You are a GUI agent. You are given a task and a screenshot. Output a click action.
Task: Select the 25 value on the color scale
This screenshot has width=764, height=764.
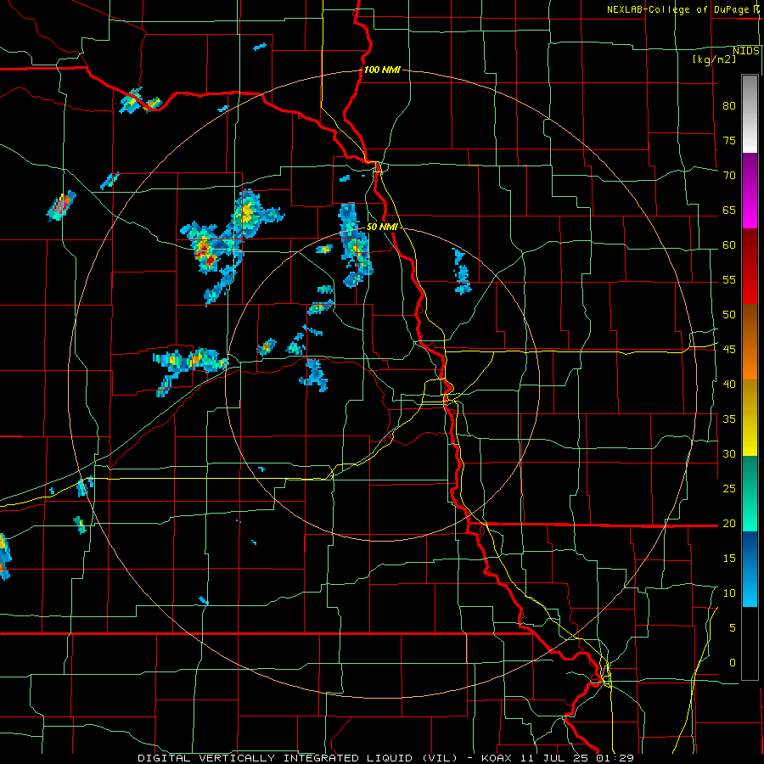click(x=729, y=489)
